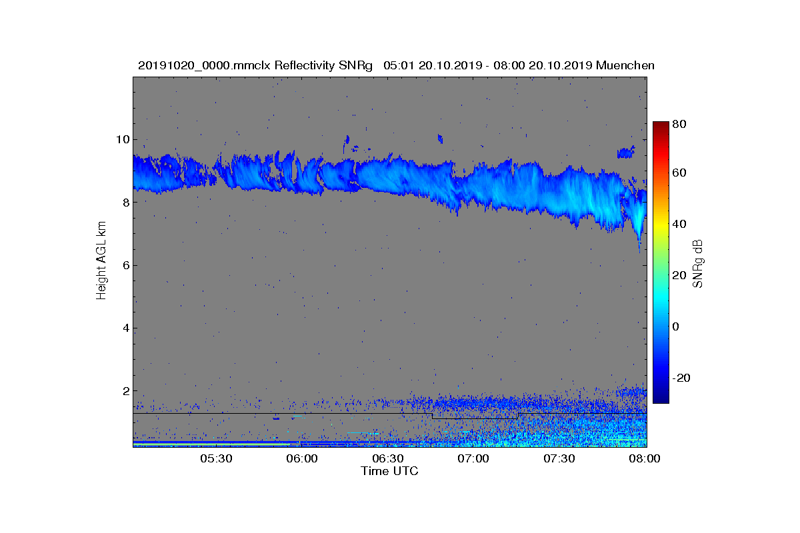Click the colorbar value label 40
This screenshot has height=533, width=800.
(680, 225)
